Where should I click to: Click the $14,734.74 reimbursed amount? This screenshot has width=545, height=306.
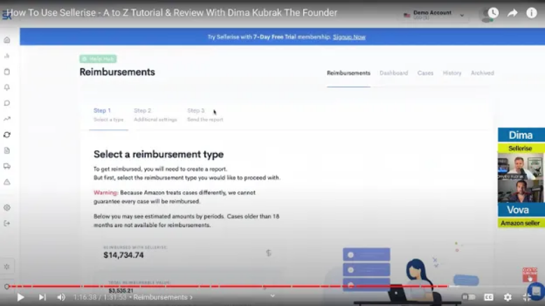click(x=124, y=255)
